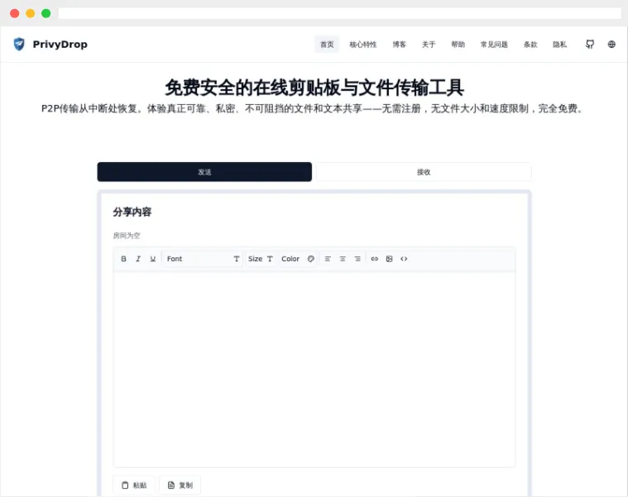Align text right
Image resolution: width=628 pixels, height=497 pixels.
357,259
